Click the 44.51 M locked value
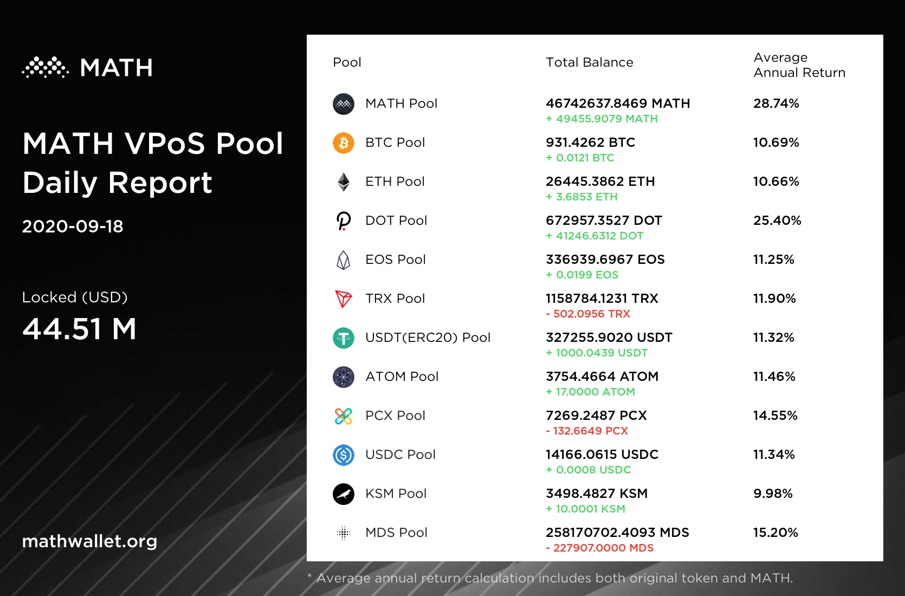905x596 pixels. [x=79, y=329]
